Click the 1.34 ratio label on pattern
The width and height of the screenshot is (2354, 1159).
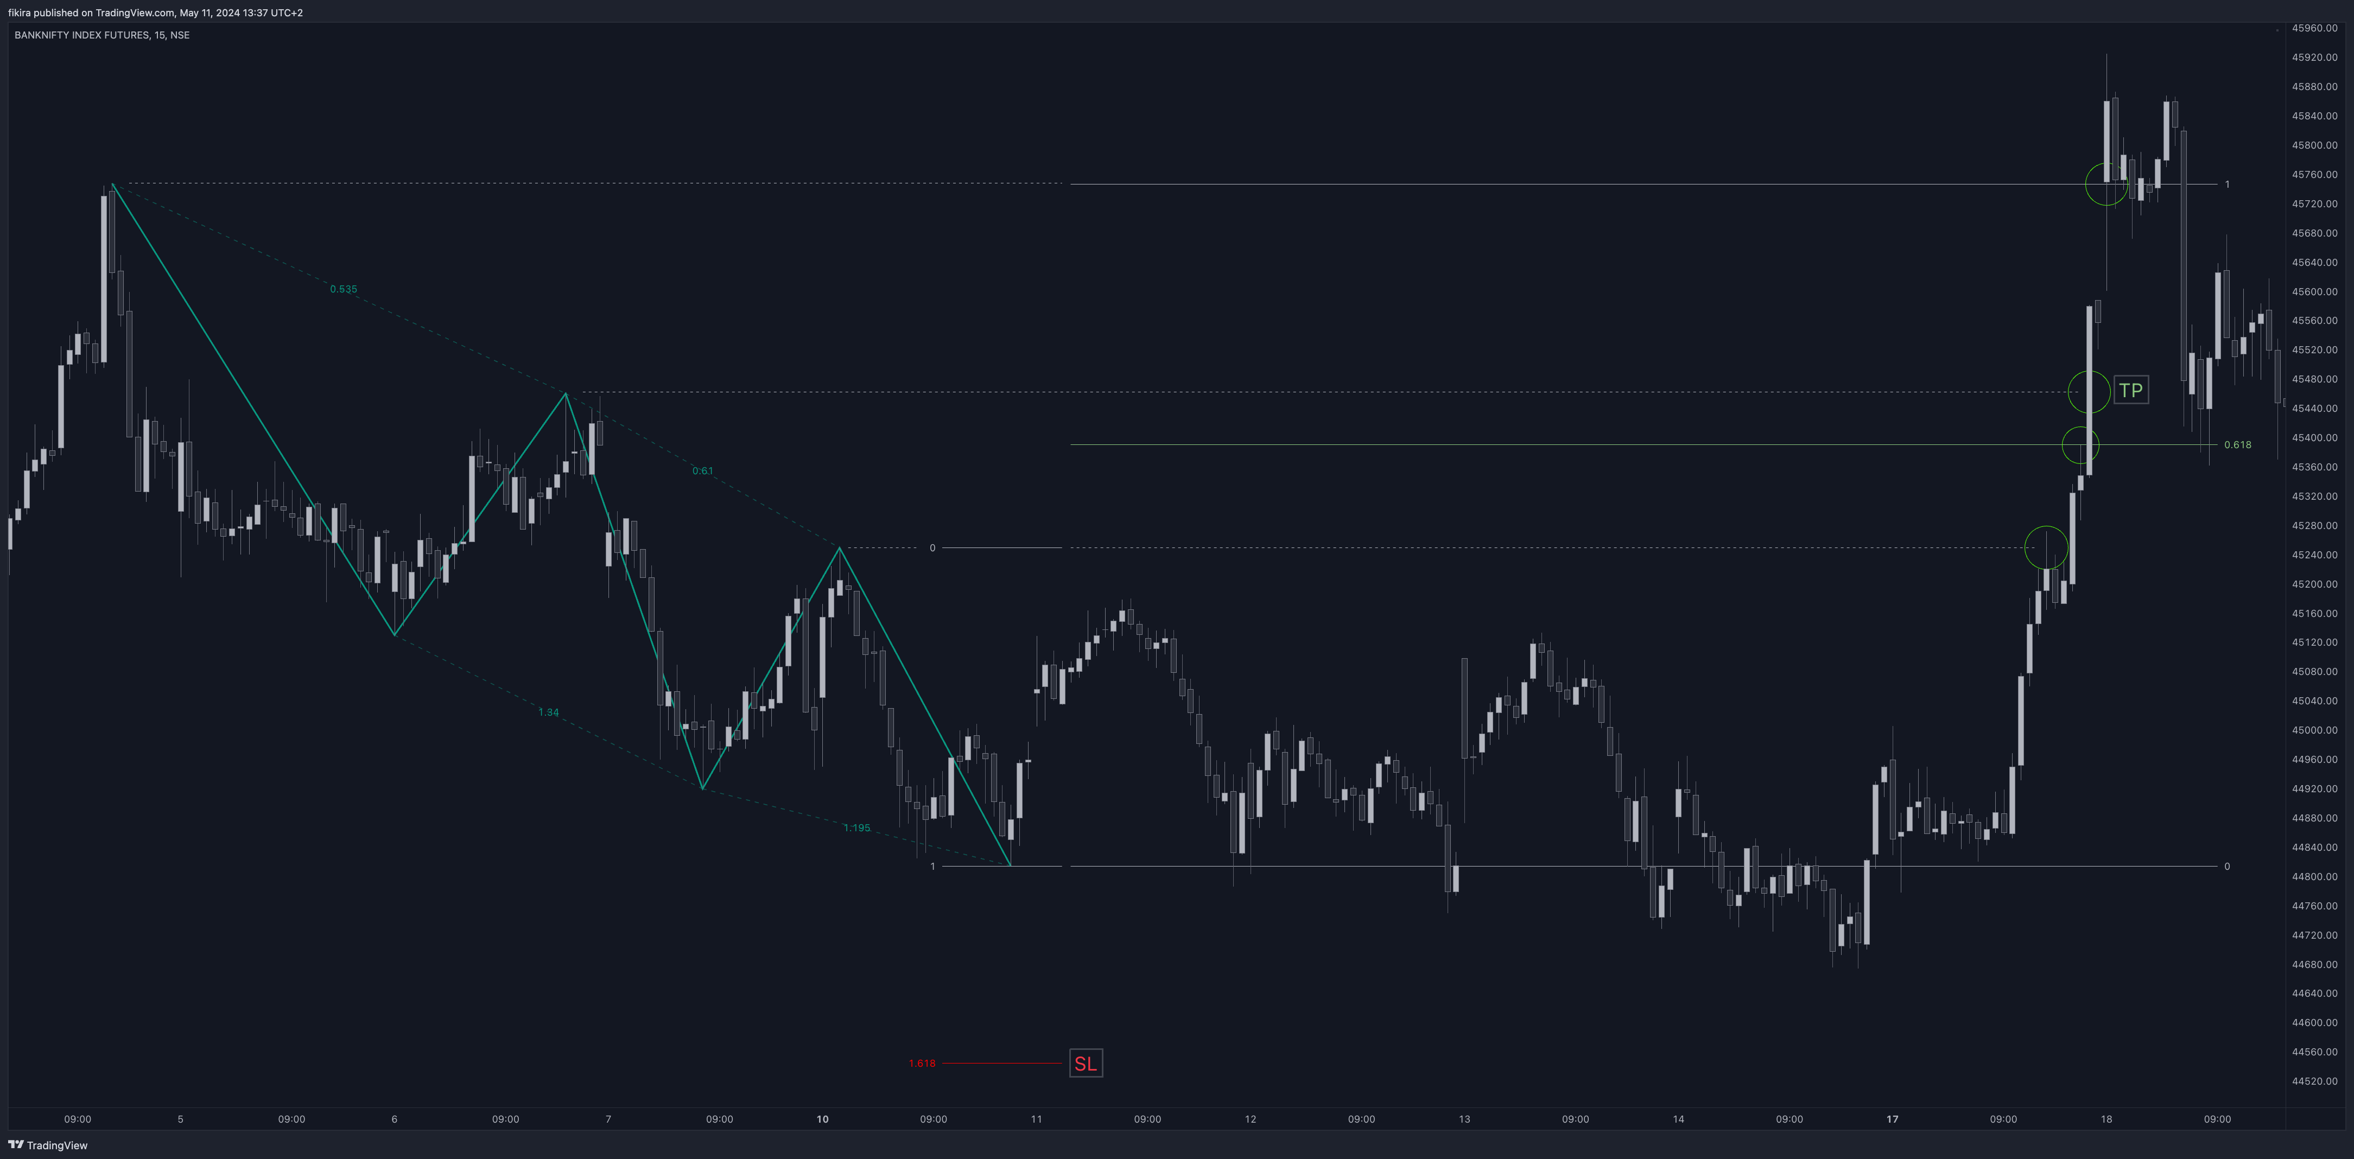pos(548,712)
